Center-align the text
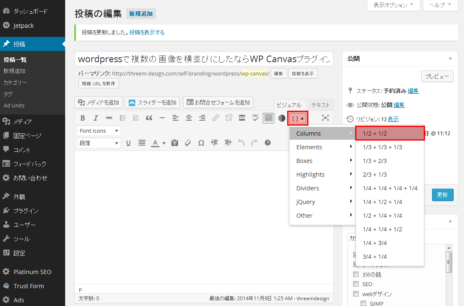This screenshot has height=306, width=464. [189, 118]
